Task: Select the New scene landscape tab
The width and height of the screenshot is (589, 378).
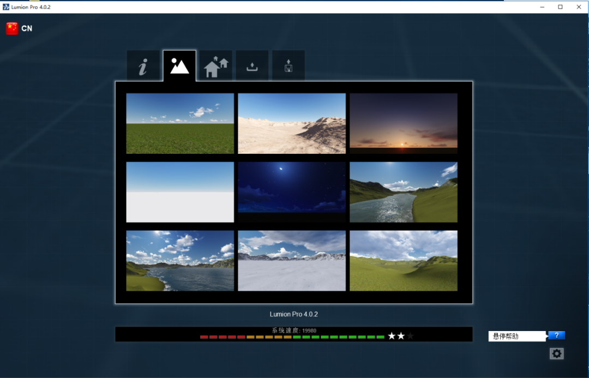Action: pos(179,66)
